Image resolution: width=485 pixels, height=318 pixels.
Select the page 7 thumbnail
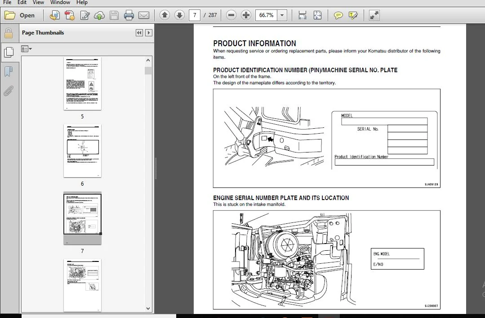click(x=82, y=218)
